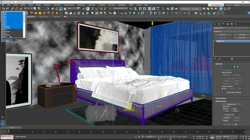This screenshot has height=140, width=250.
Task: Click the UVW Map modifier button
Action: pyautogui.click(x=241, y=35)
